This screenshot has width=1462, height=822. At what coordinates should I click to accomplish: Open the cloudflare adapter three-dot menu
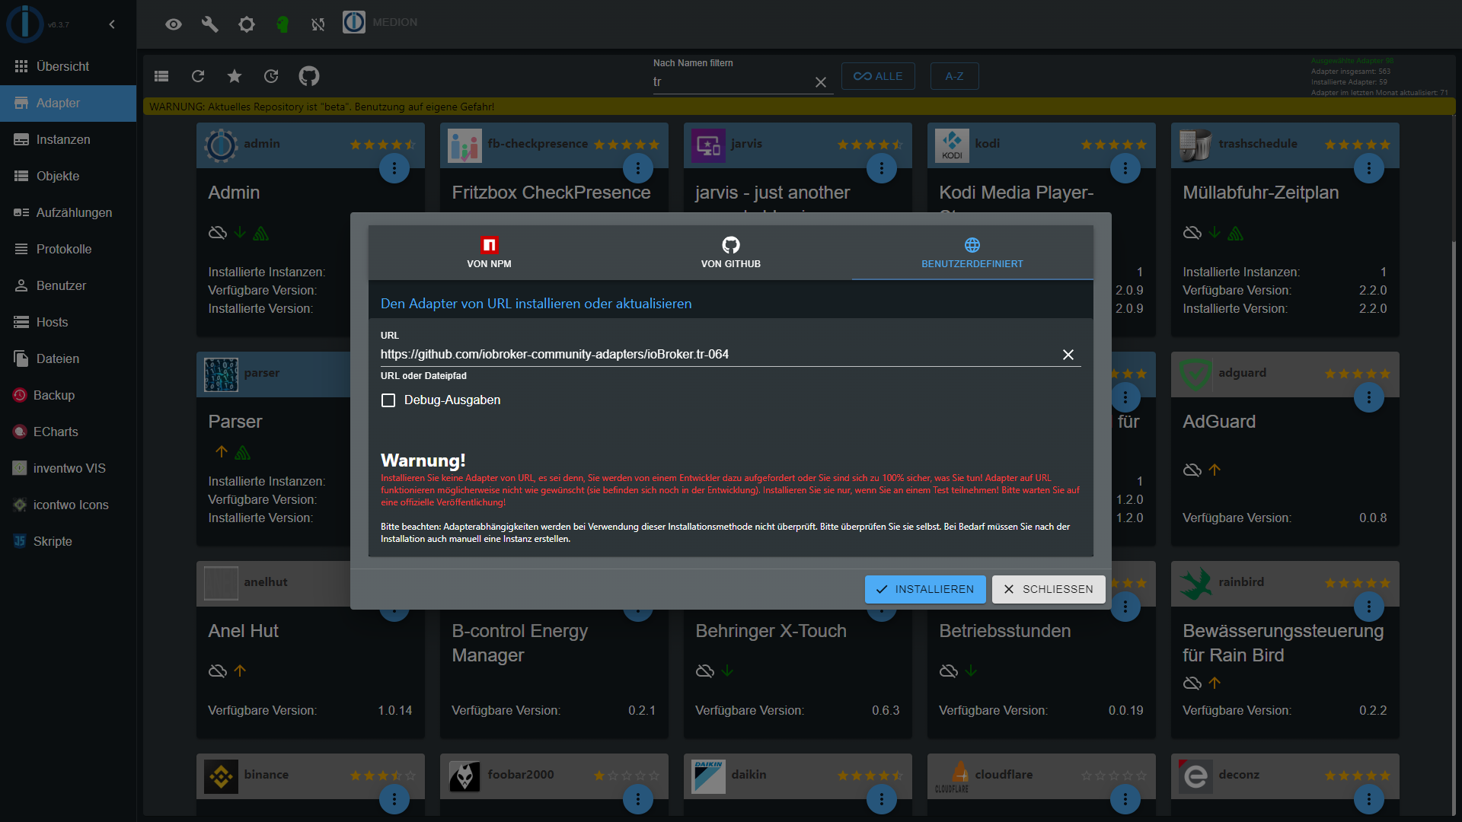1125,799
